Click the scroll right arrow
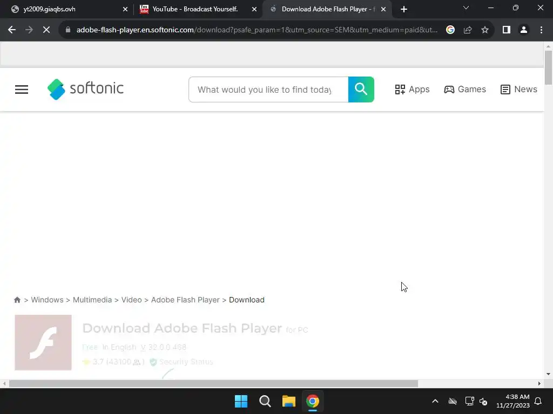Screen dimensions: 553x414 point(539,383)
